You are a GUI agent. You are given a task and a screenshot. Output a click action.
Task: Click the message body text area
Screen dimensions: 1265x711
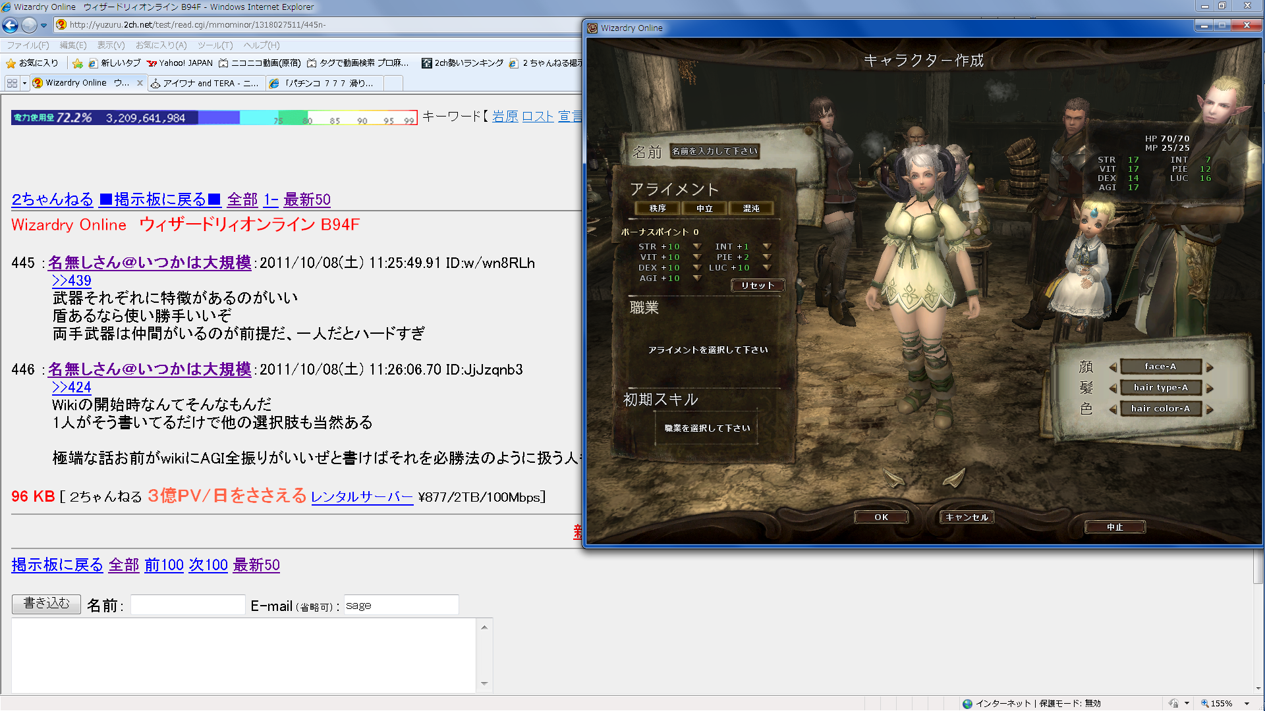coord(244,656)
